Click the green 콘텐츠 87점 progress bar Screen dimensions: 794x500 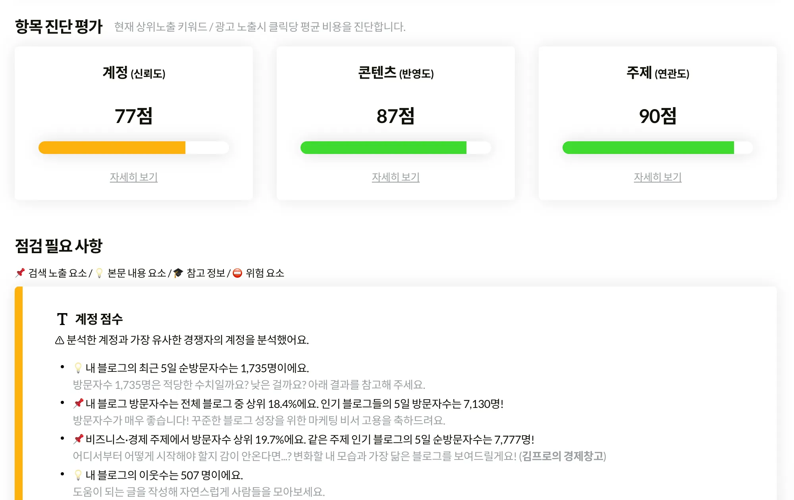point(383,148)
